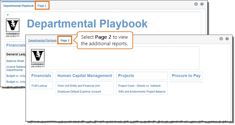Click Departmental Playbook large title

(x=87, y=24)
